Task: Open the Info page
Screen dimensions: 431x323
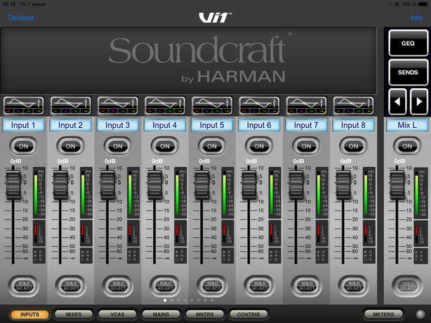Action: pyautogui.click(x=416, y=17)
